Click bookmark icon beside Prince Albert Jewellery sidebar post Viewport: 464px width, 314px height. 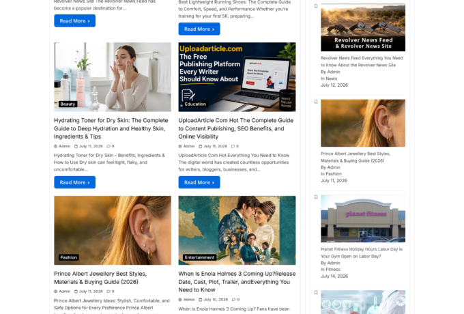point(316,102)
